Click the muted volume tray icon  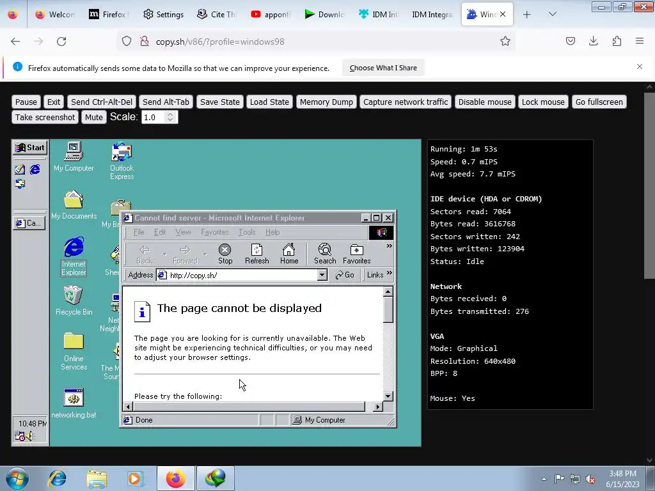point(590,479)
